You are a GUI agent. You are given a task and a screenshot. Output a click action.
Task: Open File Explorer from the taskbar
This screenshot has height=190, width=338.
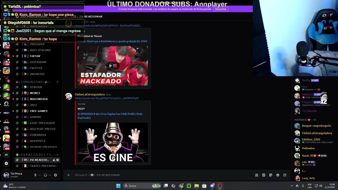click(196, 186)
